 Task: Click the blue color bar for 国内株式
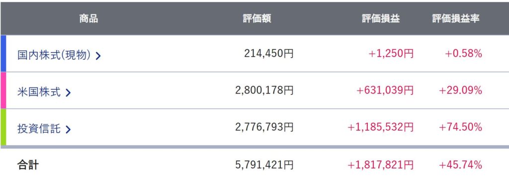pos(3,53)
